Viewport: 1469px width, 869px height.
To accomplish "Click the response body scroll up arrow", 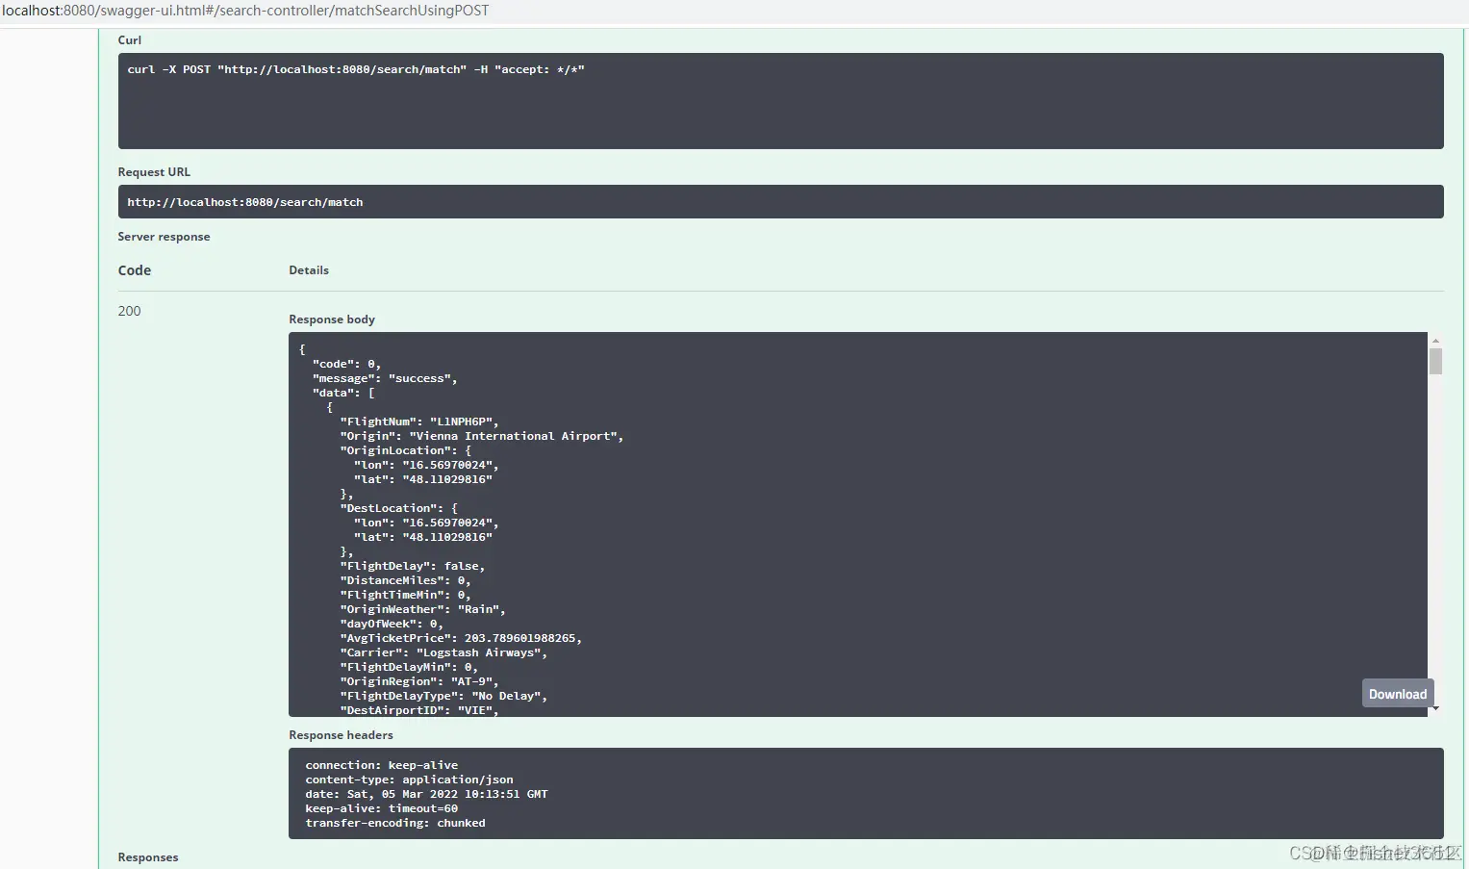I will click(x=1435, y=341).
